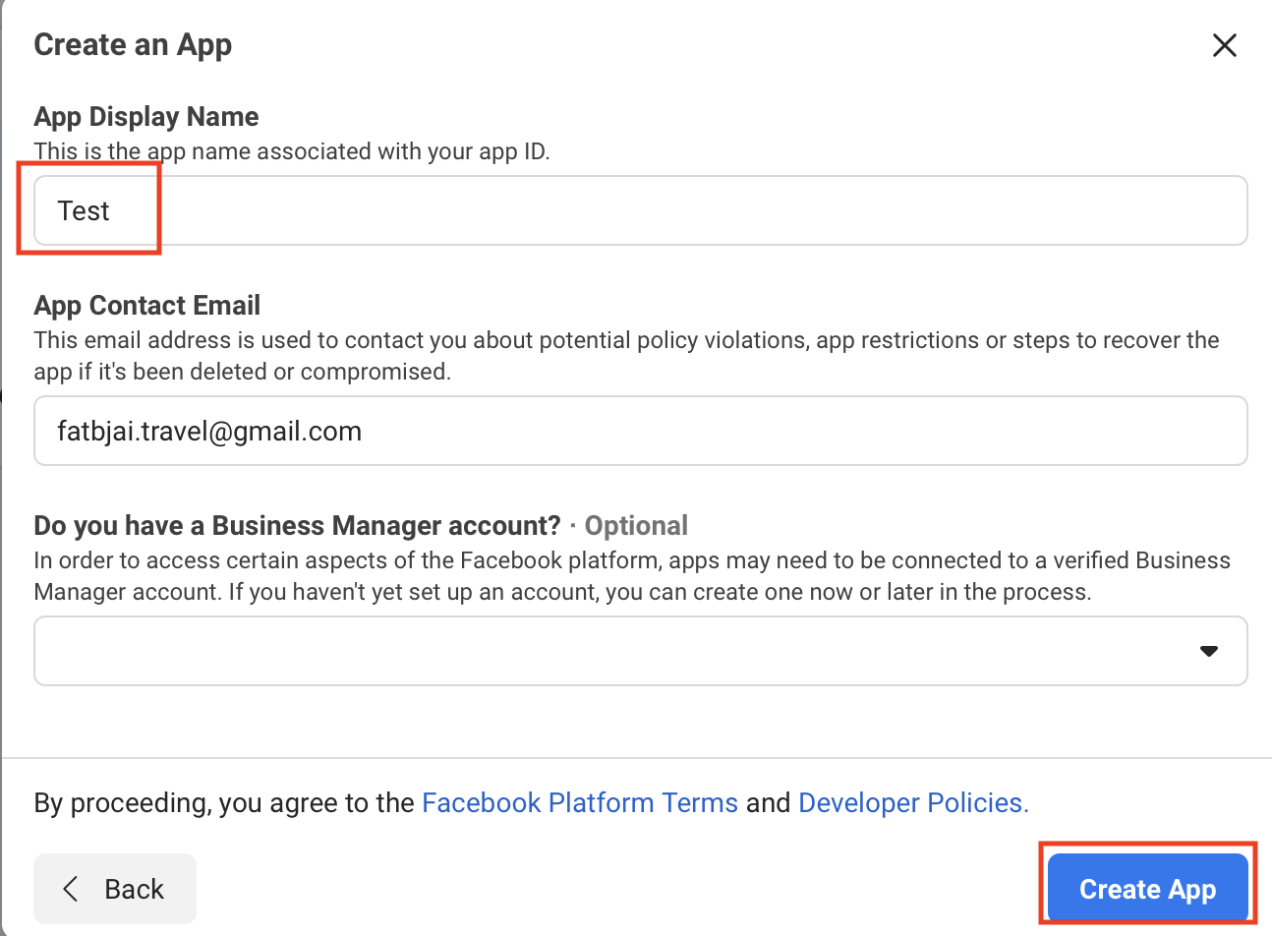
Task: Click the fatbjai.travel@gmail.com email text
Action: pos(209,431)
